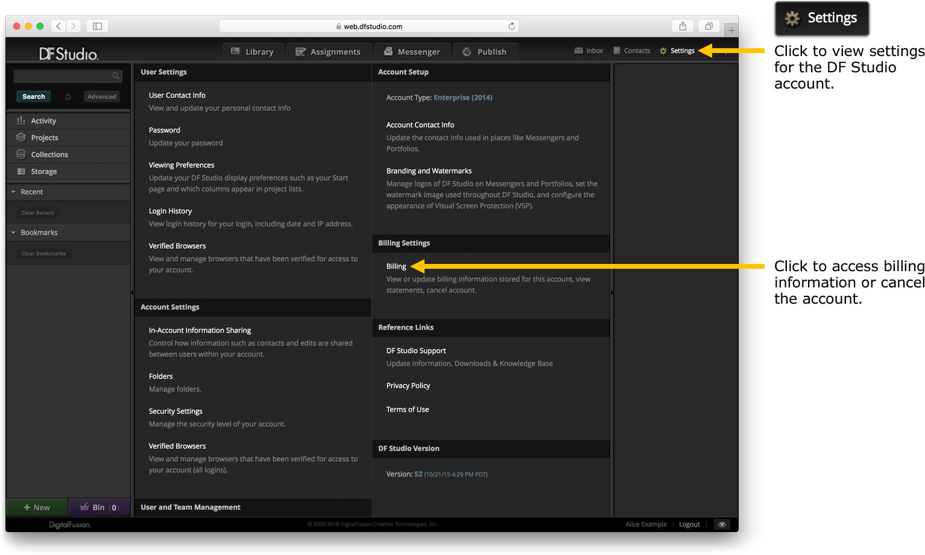The image size is (925, 555).
Task: Show all tabs in the browser
Action: coord(709,26)
